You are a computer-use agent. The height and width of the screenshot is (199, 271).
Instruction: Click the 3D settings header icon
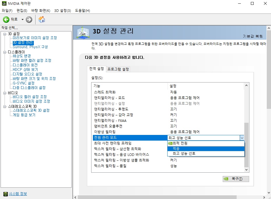tap(83, 33)
